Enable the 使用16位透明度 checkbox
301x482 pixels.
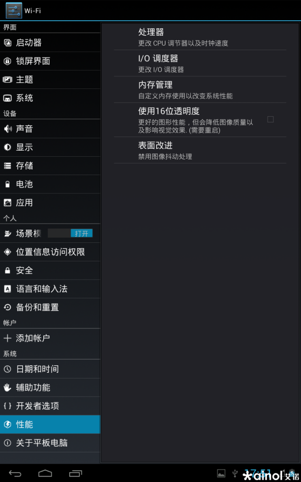tap(270, 119)
